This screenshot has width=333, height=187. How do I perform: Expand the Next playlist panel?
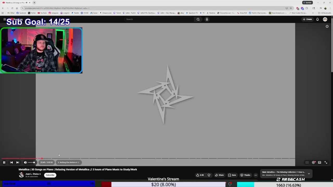pos(309,173)
